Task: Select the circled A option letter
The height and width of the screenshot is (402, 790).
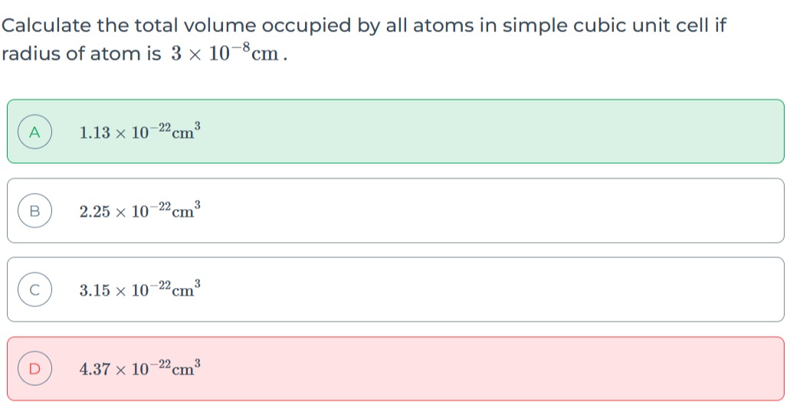Action: click(x=34, y=132)
